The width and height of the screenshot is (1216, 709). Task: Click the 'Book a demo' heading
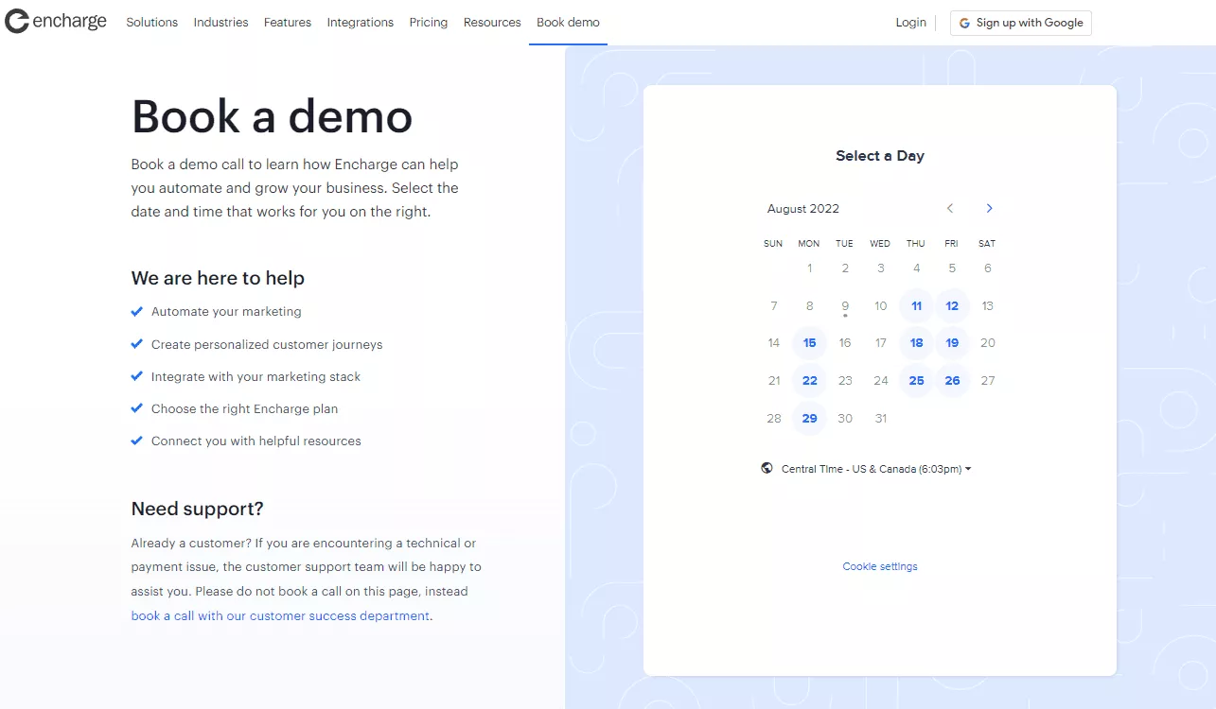click(x=273, y=116)
